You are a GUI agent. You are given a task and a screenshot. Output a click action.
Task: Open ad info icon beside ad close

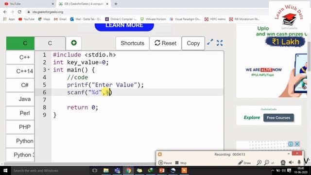tap(291, 144)
